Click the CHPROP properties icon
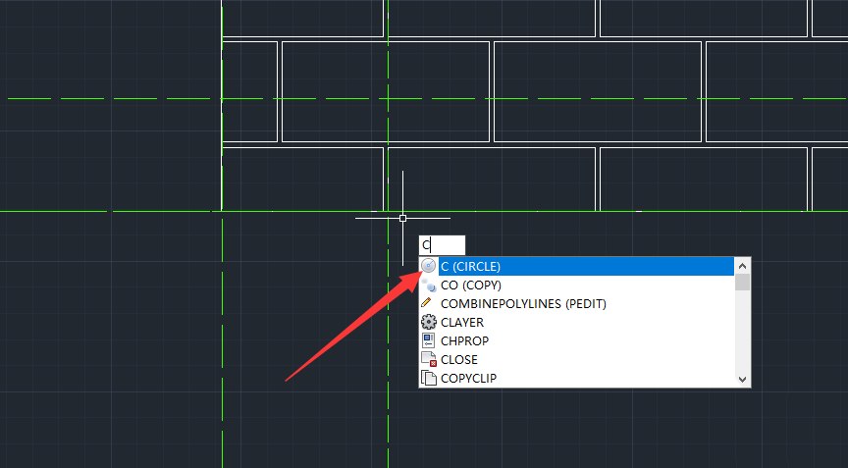 428,340
